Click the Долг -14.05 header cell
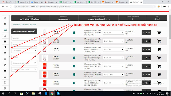The height and width of the screenshot is (96, 171). point(157,18)
